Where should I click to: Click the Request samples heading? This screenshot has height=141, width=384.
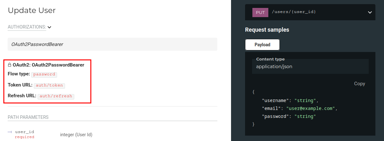point(267,30)
